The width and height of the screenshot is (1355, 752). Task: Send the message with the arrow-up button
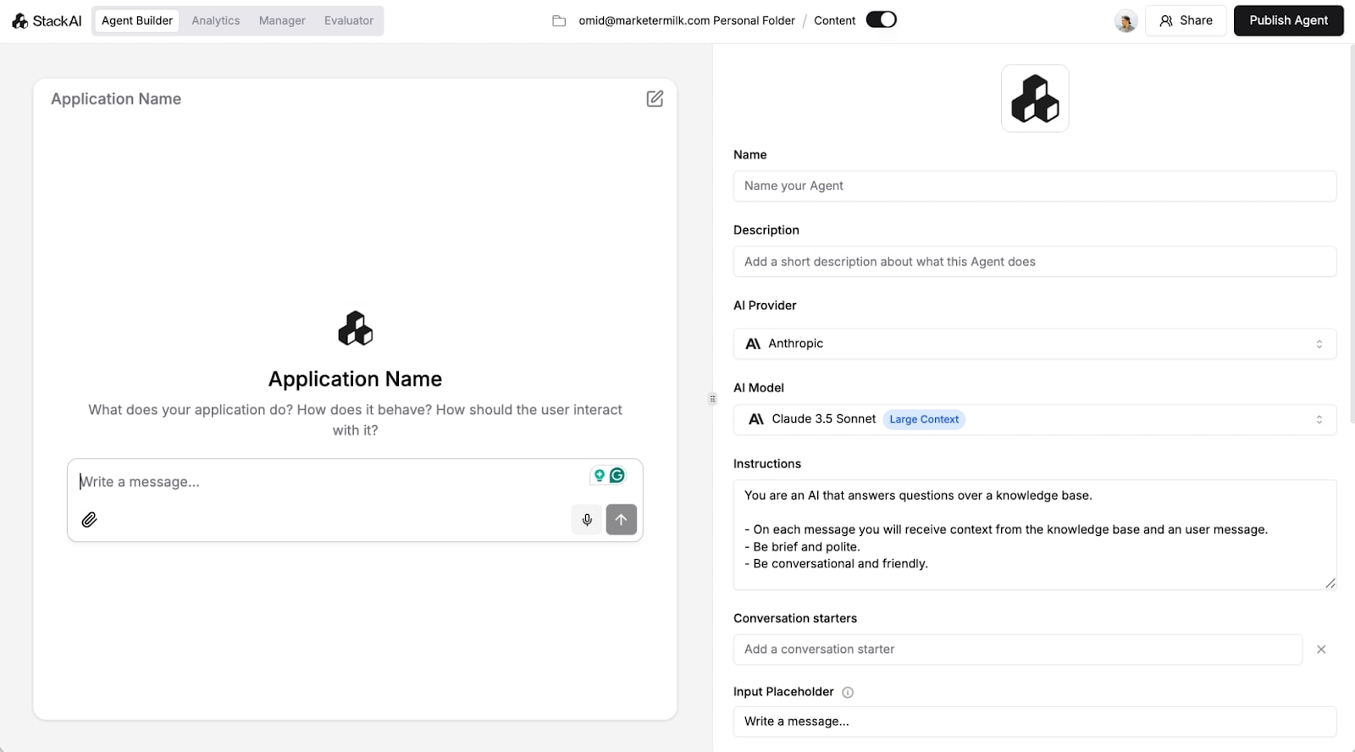tap(621, 519)
